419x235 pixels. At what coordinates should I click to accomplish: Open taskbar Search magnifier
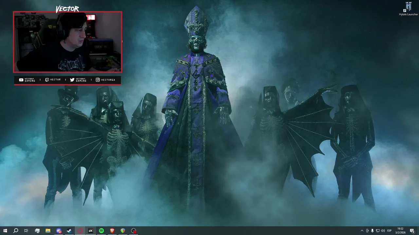tap(15, 231)
